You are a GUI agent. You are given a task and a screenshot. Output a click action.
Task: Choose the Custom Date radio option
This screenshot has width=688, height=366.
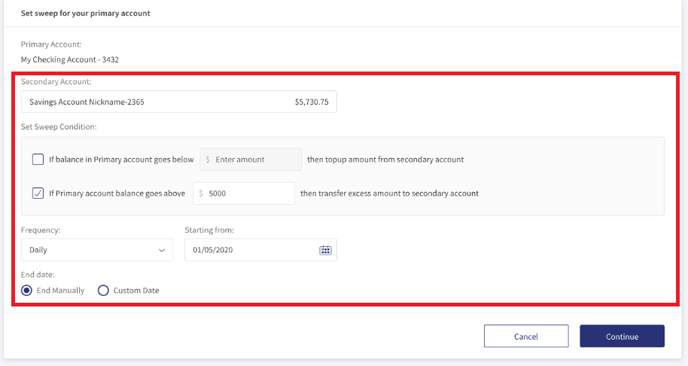coord(103,291)
